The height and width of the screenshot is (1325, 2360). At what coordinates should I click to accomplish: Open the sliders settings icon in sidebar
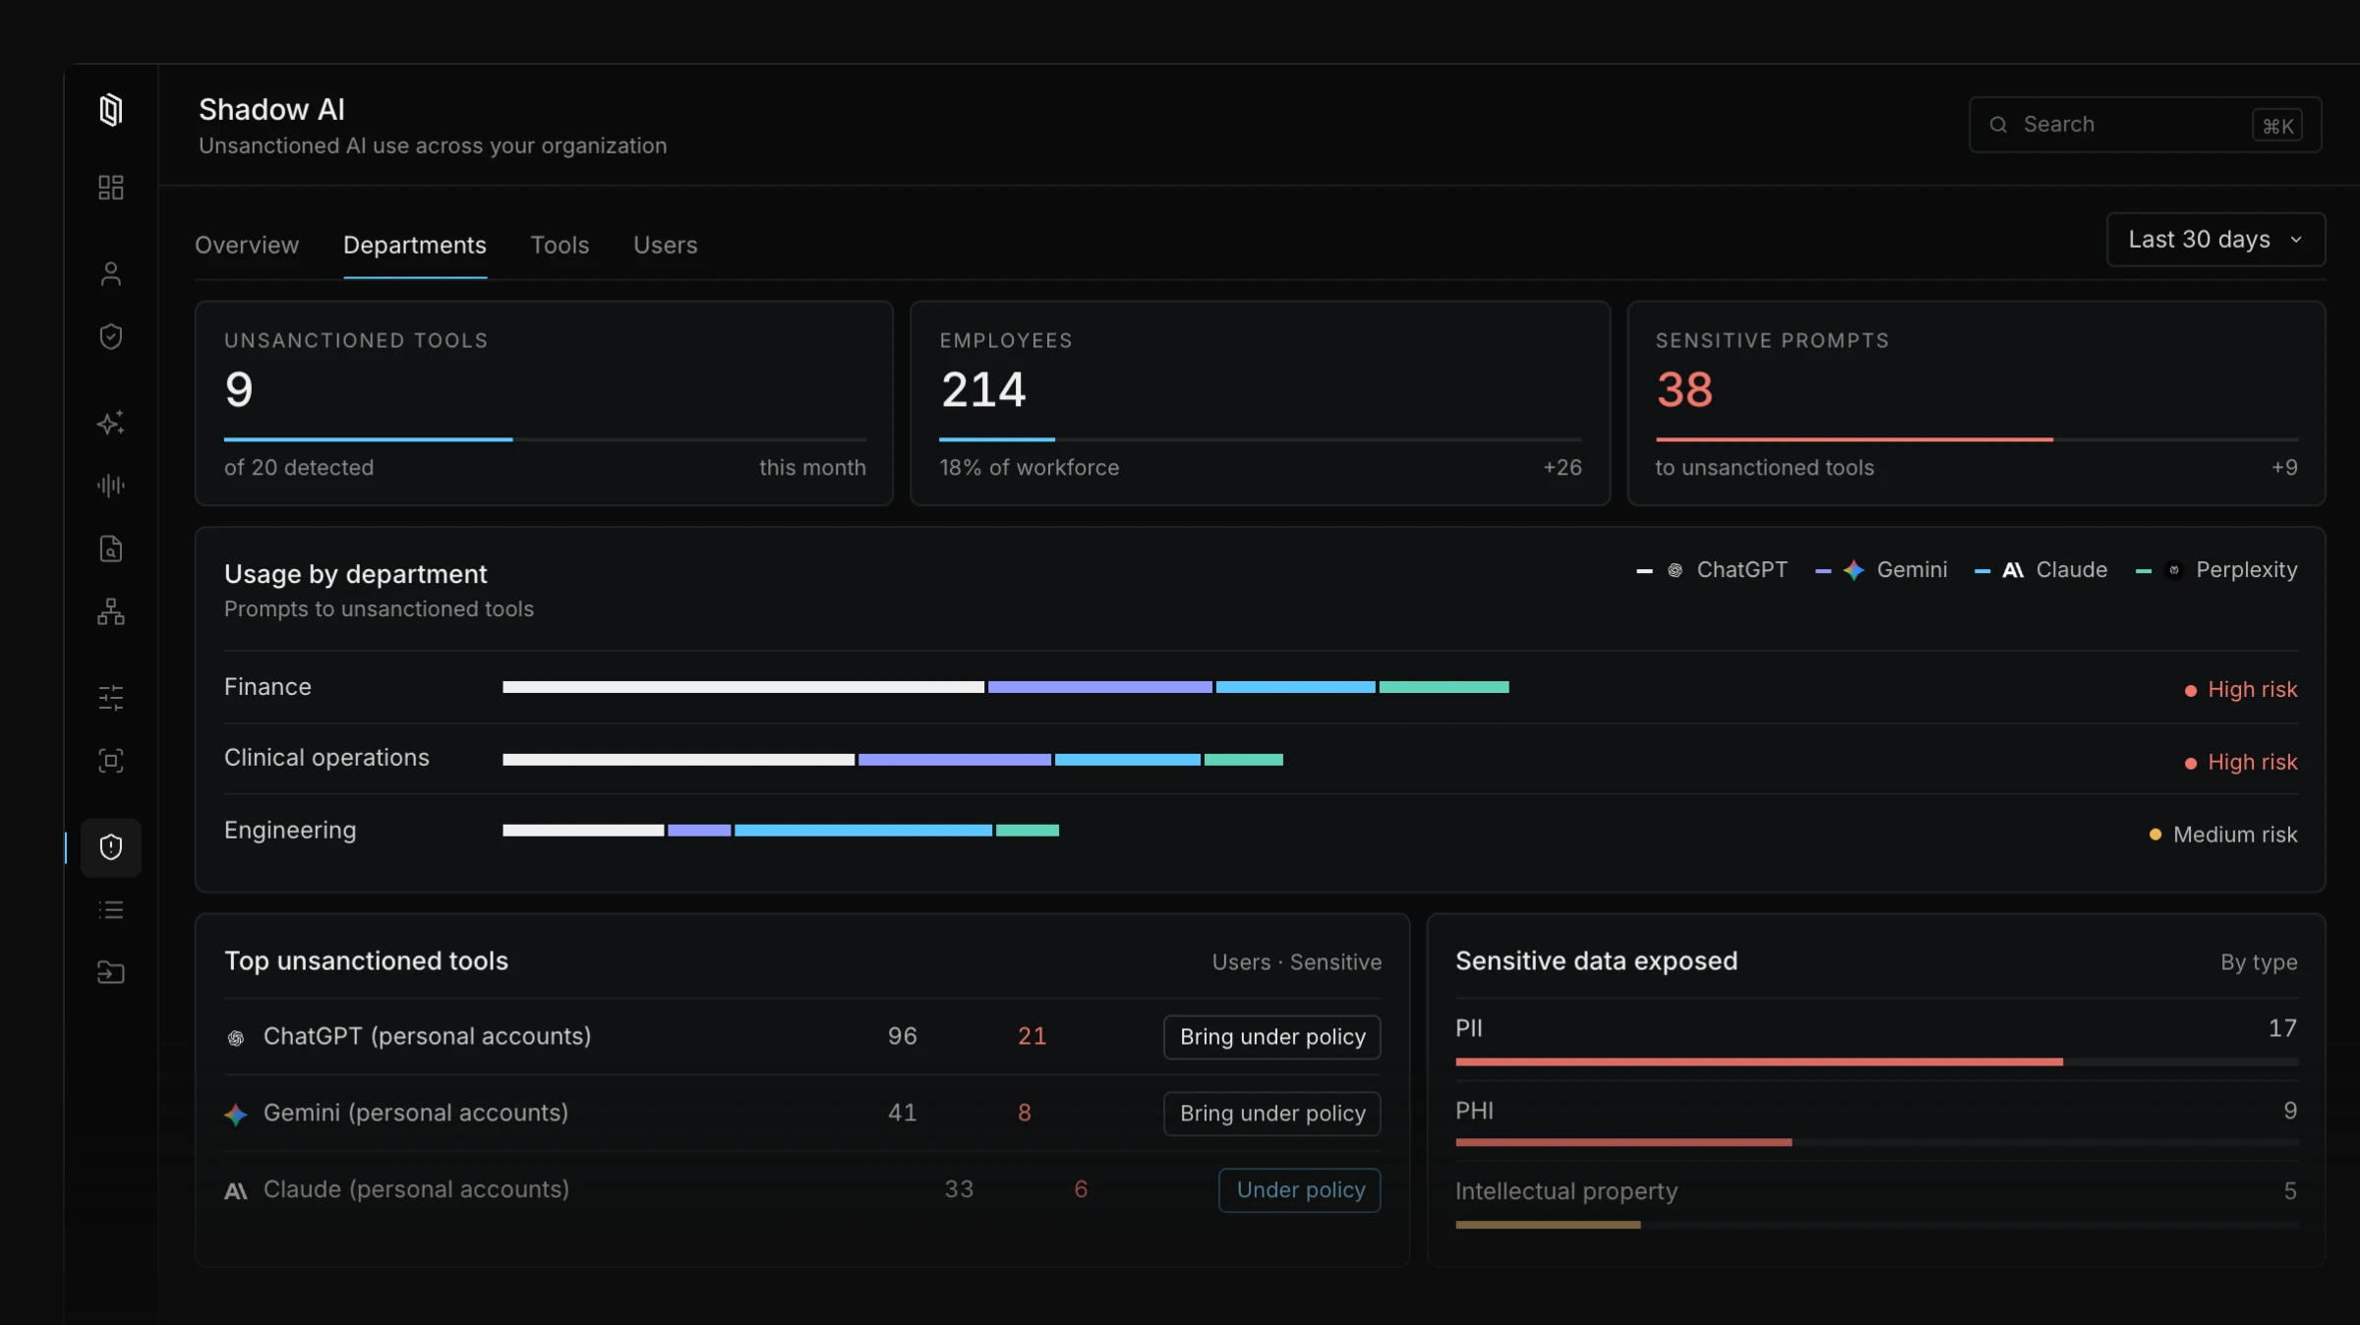[111, 698]
